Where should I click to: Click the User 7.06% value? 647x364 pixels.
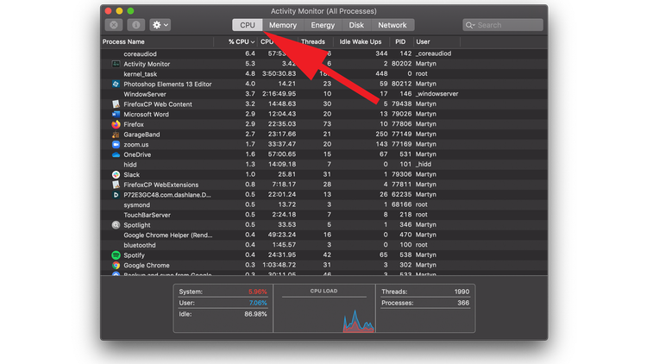(258, 303)
